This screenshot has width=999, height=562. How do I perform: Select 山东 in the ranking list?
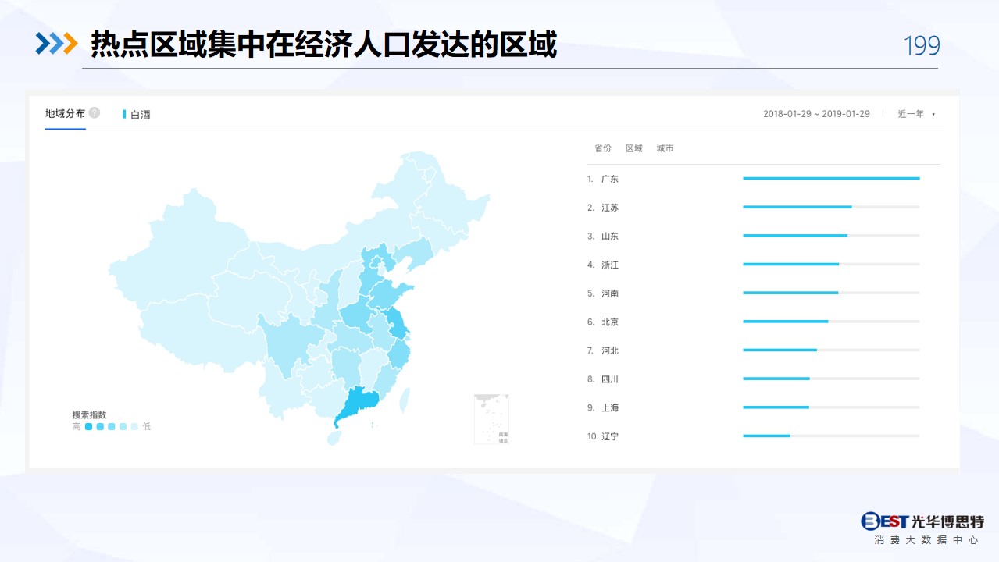tap(610, 236)
